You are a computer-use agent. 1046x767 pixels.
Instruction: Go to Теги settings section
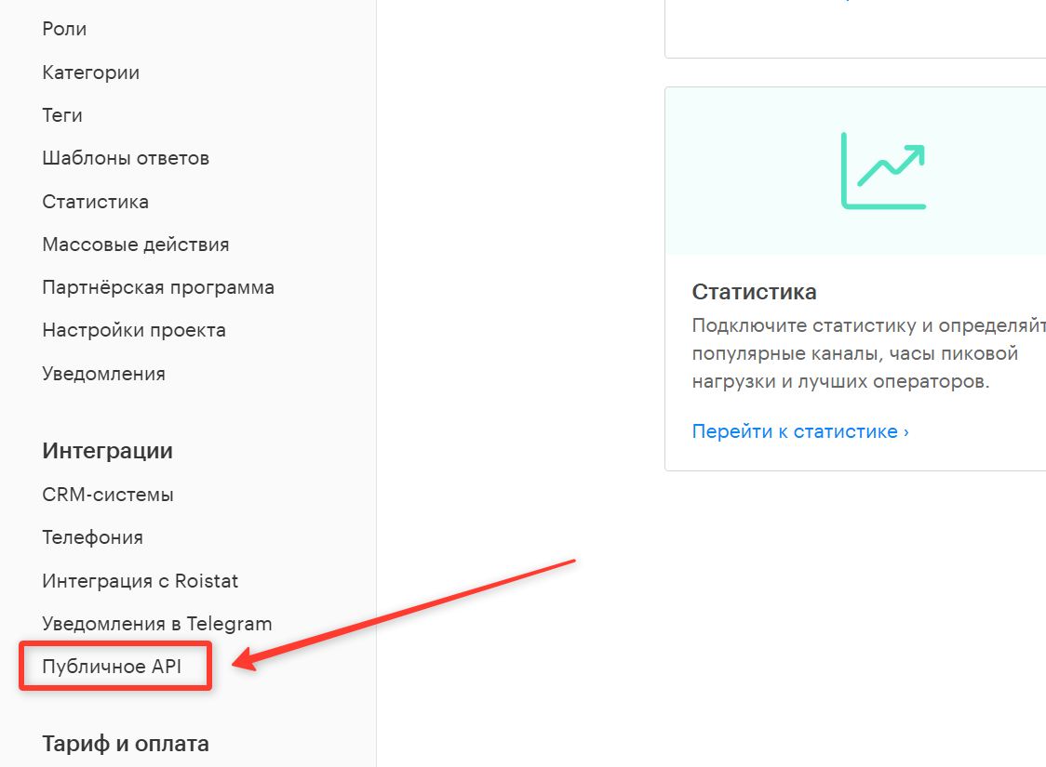tap(62, 115)
